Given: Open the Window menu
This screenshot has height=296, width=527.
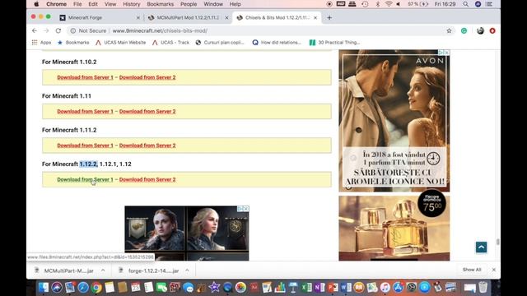Looking at the screenshot, I should point(213,4).
